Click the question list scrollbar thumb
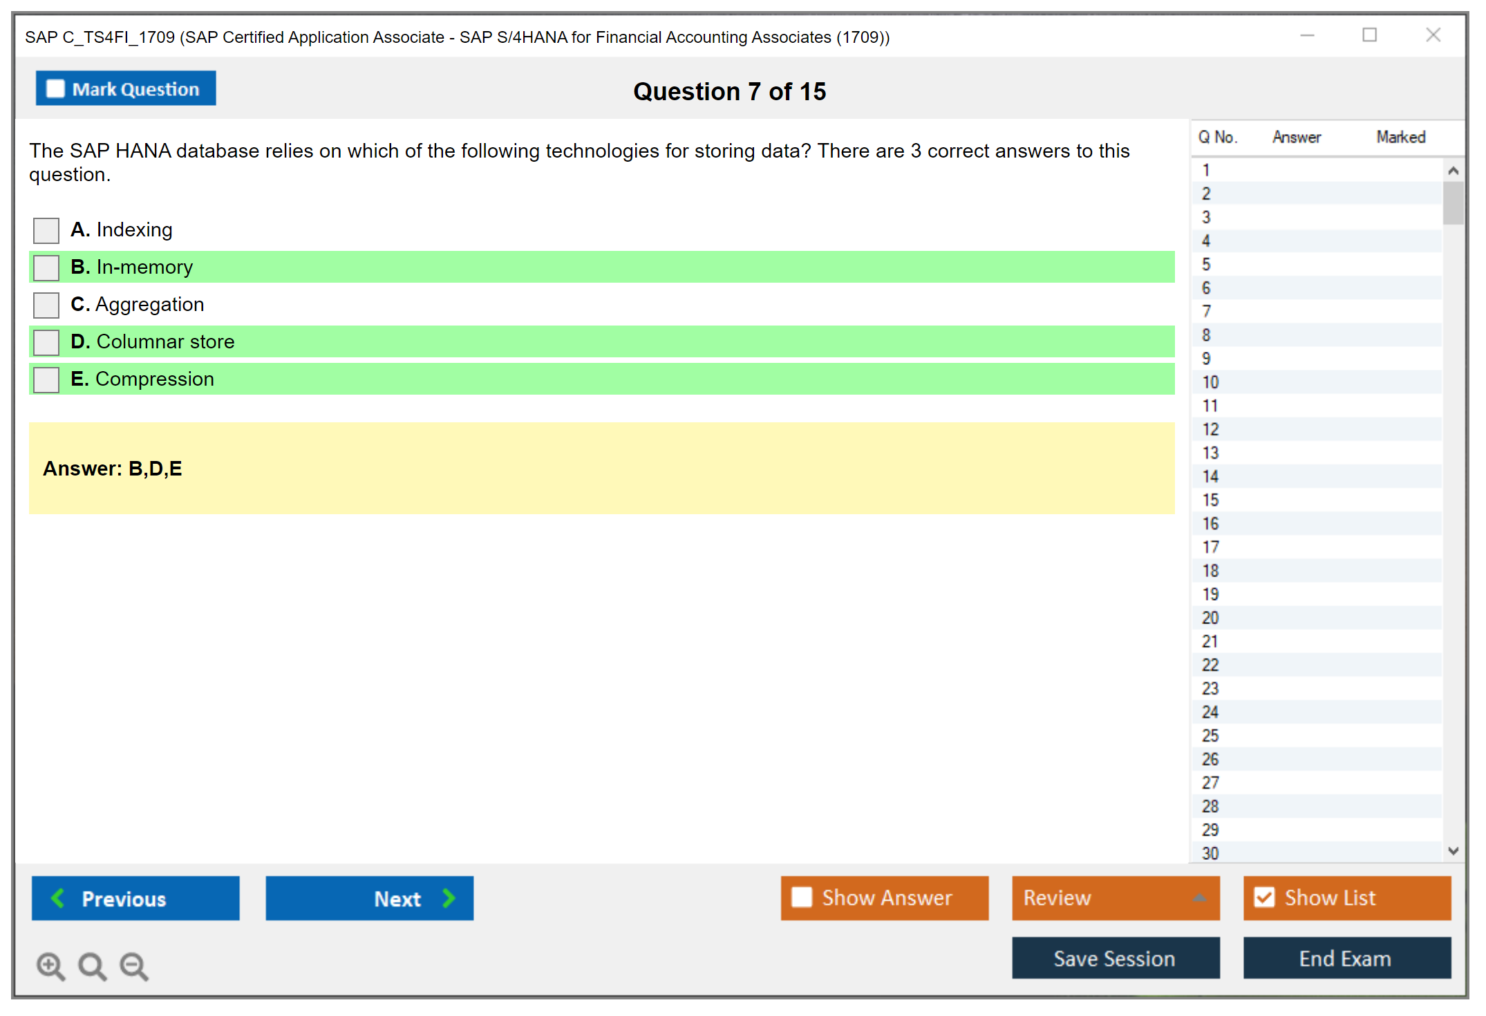This screenshot has height=1016, width=1486. 1453,203
